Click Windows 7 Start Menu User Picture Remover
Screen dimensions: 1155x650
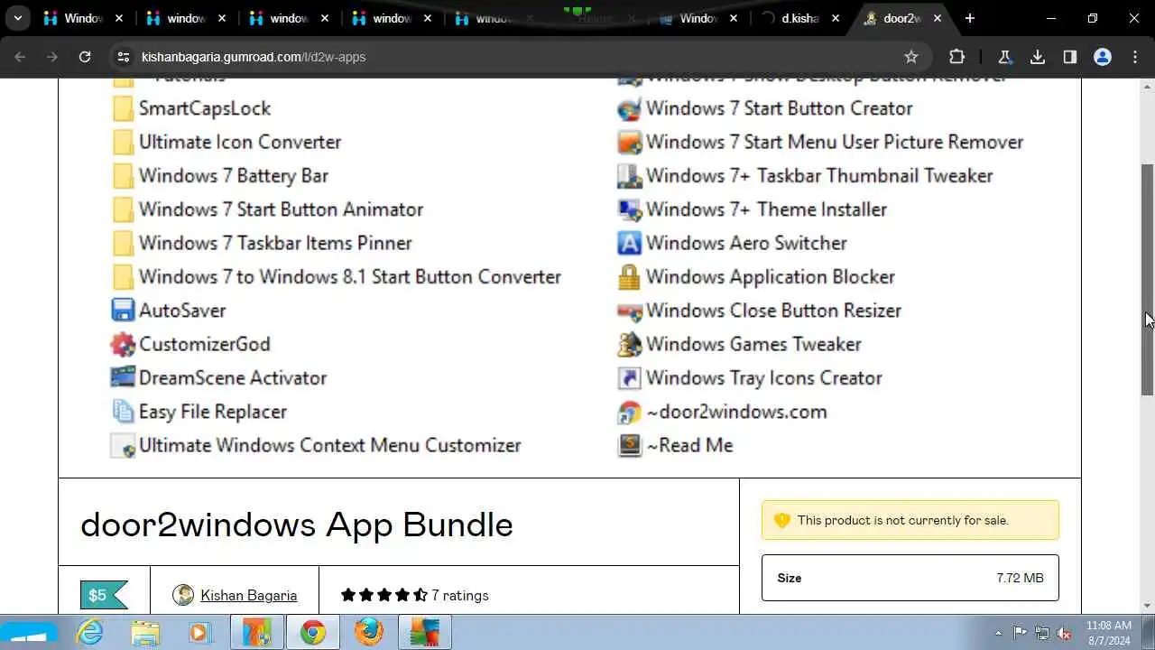click(x=835, y=142)
